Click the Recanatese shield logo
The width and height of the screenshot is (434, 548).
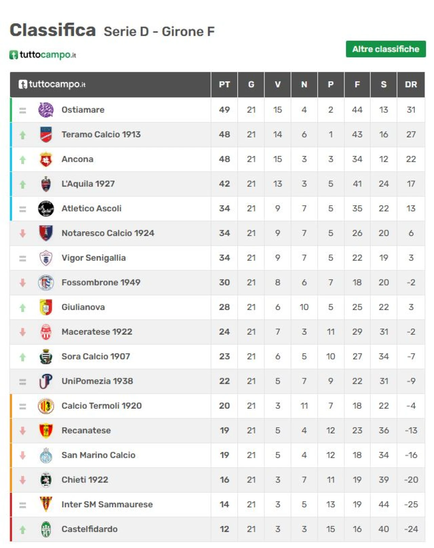[46, 431]
